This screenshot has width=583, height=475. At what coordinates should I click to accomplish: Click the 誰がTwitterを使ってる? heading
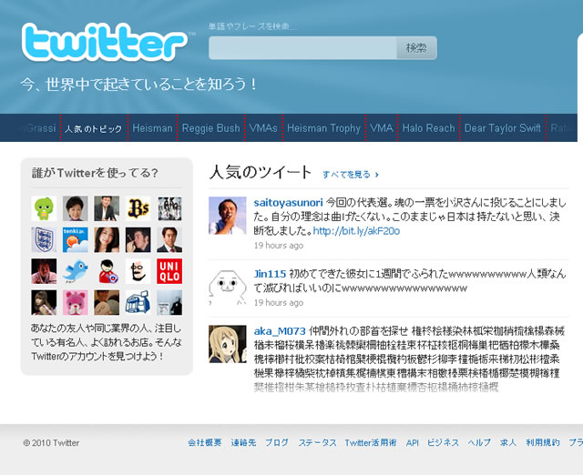pyautogui.click(x=95, y=173)
